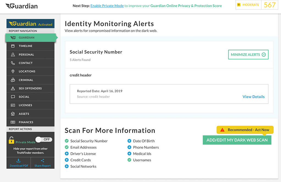Screen dimensions: 281x182
Task: Click the Reported Date: April 16, 2019 text
Action: coord(100,91)
